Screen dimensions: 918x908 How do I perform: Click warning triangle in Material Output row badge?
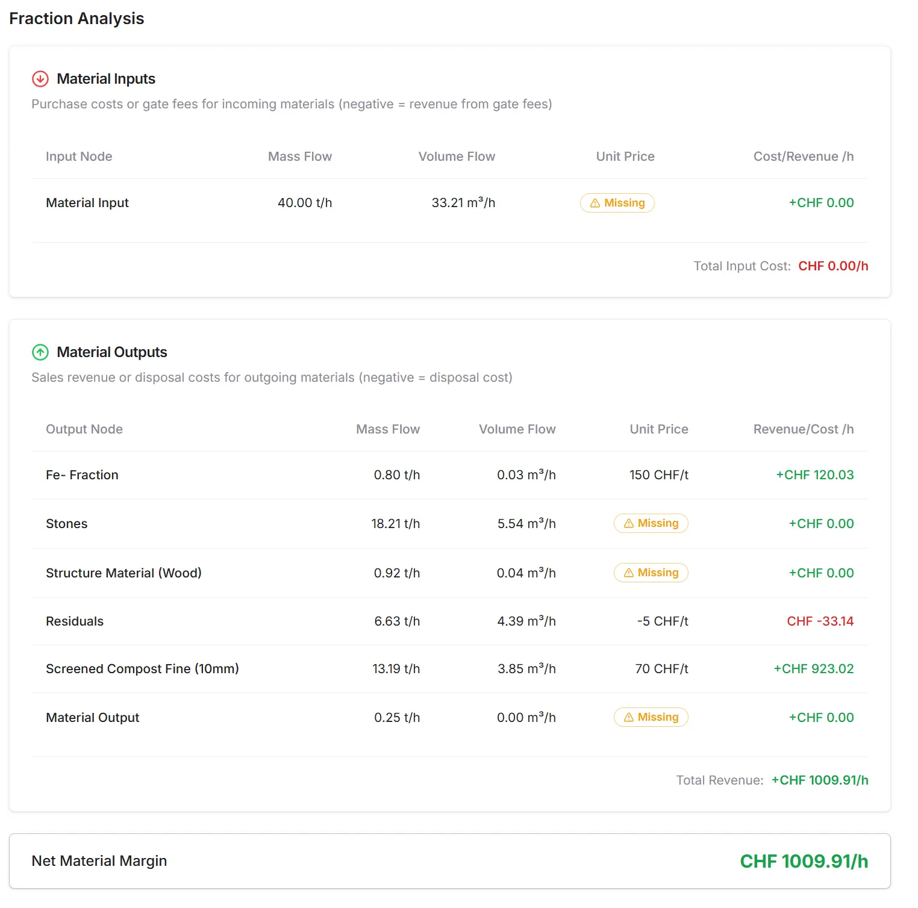629,718
